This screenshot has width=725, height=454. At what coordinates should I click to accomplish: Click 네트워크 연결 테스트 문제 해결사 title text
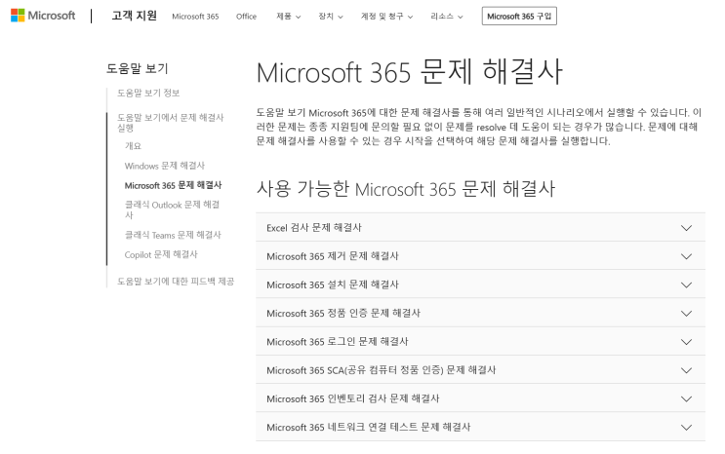(x=369, y=428)
